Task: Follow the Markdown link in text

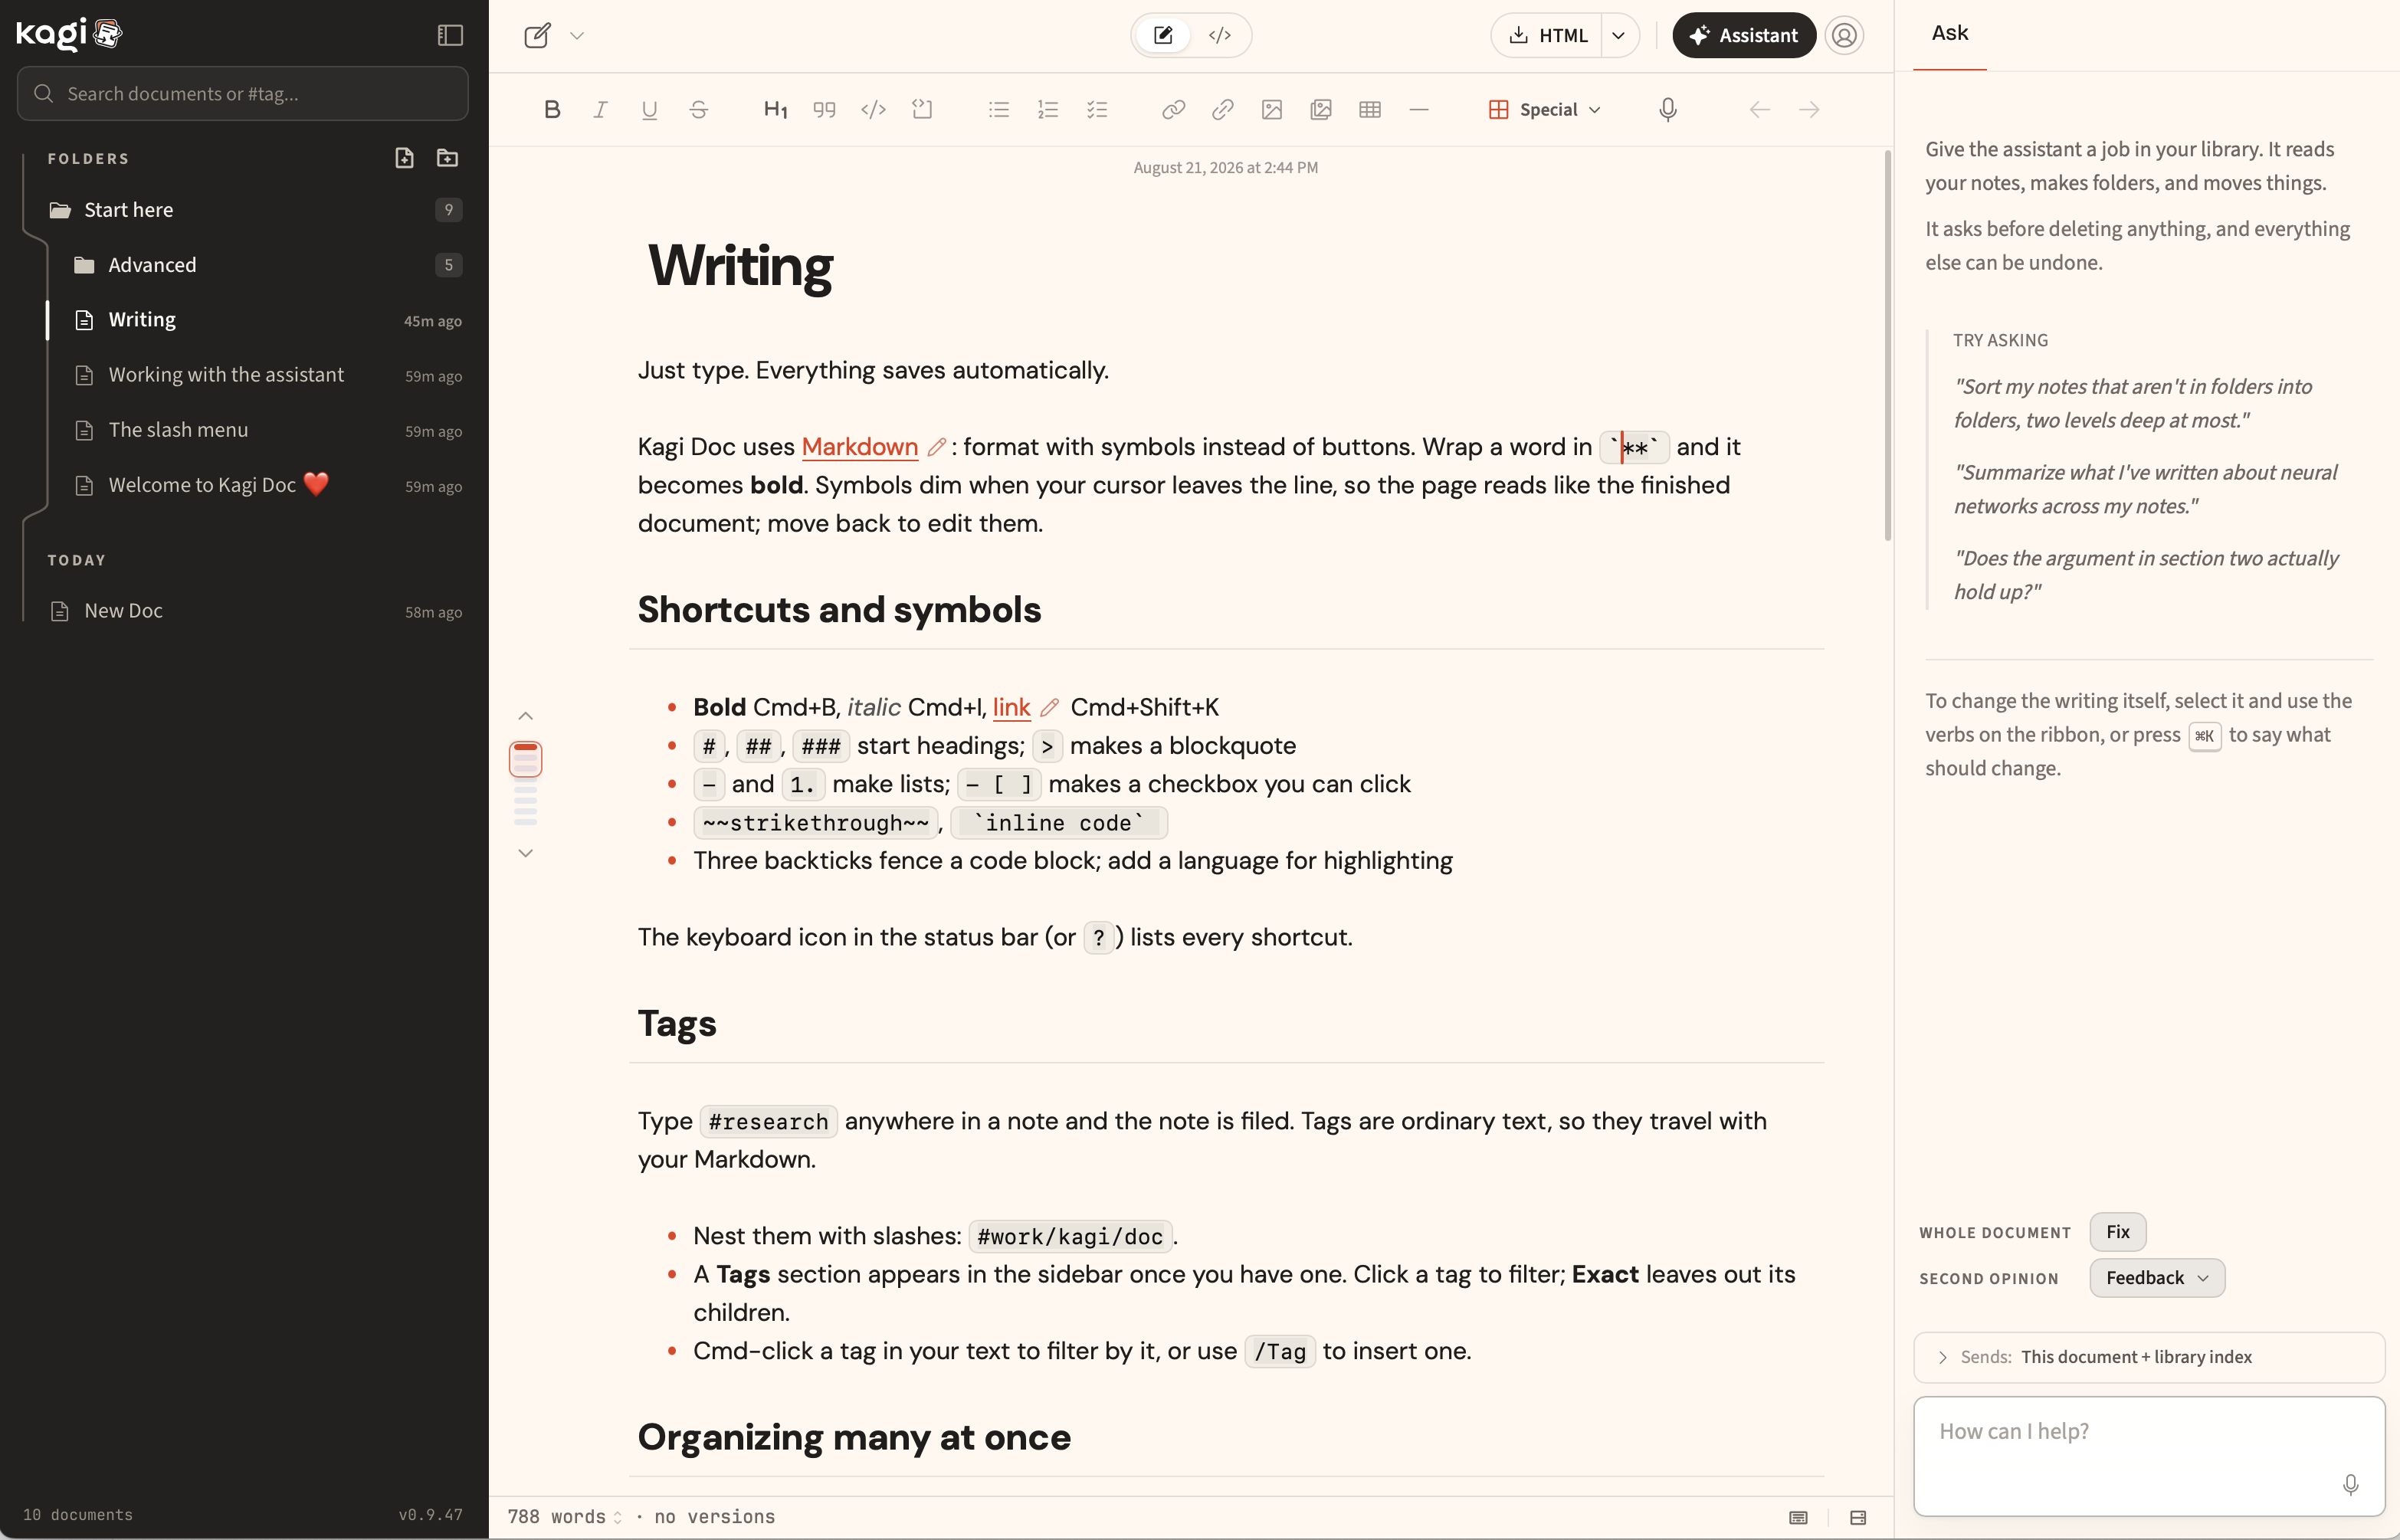Action: pos(859,447)
